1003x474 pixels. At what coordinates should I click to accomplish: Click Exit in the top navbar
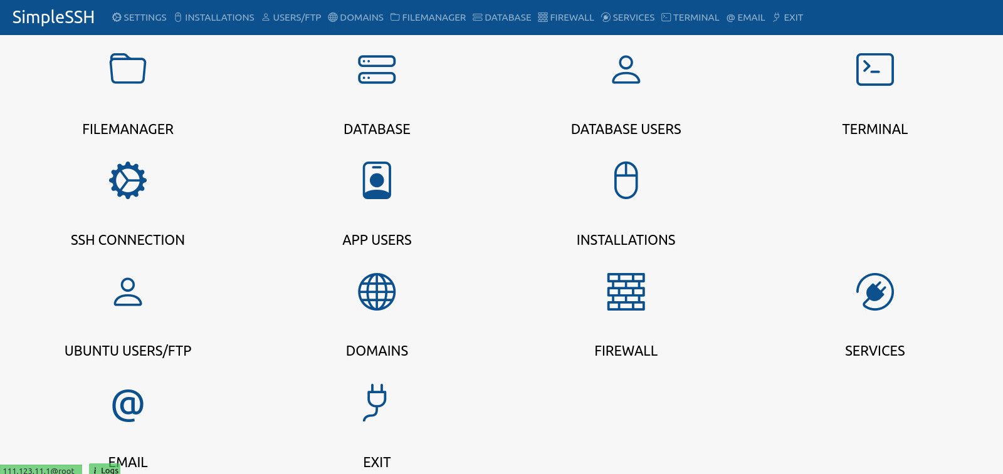click(x=788, y=18)
